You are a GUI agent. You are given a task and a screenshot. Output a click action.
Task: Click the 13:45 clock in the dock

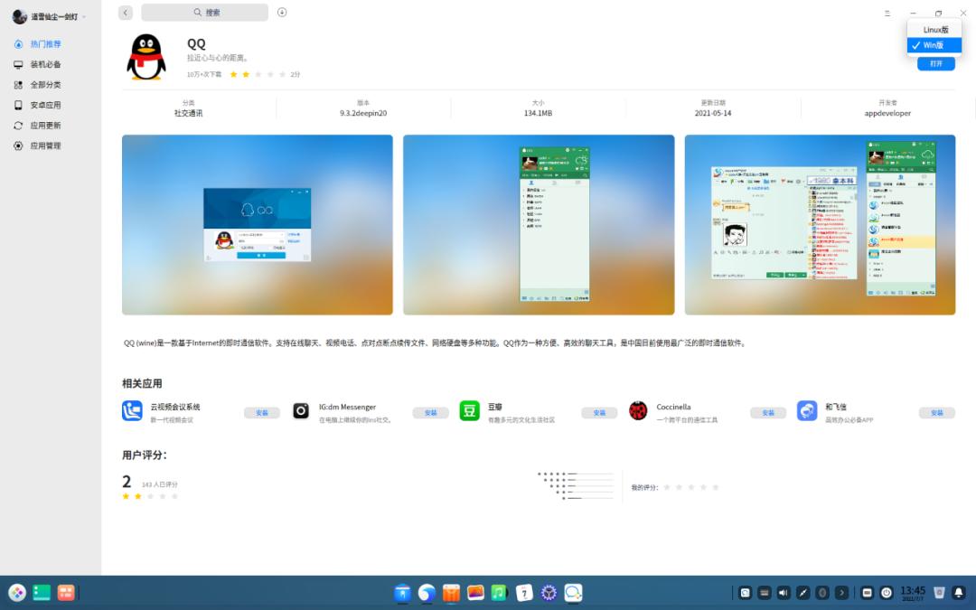(x=913, y=593)
